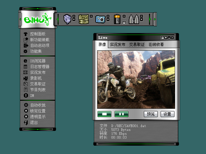Click the shirt icon beside 控制面板
Viewport: 206px width, 154px height.
coord(25,34)
